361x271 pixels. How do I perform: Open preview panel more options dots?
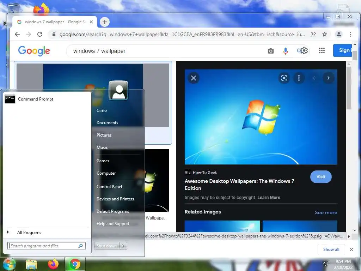tap(299, 78)
